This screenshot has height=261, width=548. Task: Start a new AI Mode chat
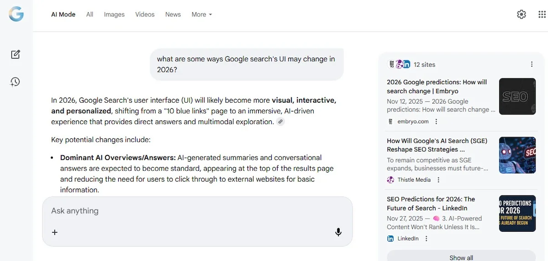[16, 54]
